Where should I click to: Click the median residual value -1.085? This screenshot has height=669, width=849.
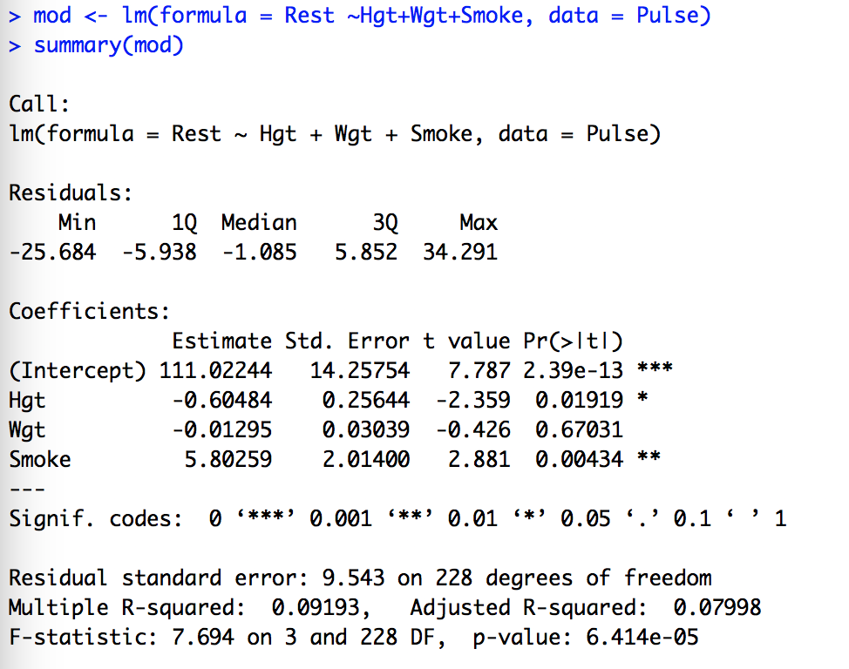pos(259,253)
